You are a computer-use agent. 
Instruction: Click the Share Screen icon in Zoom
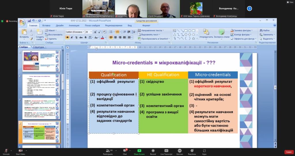pyautogui.click(x=139, y=151)
